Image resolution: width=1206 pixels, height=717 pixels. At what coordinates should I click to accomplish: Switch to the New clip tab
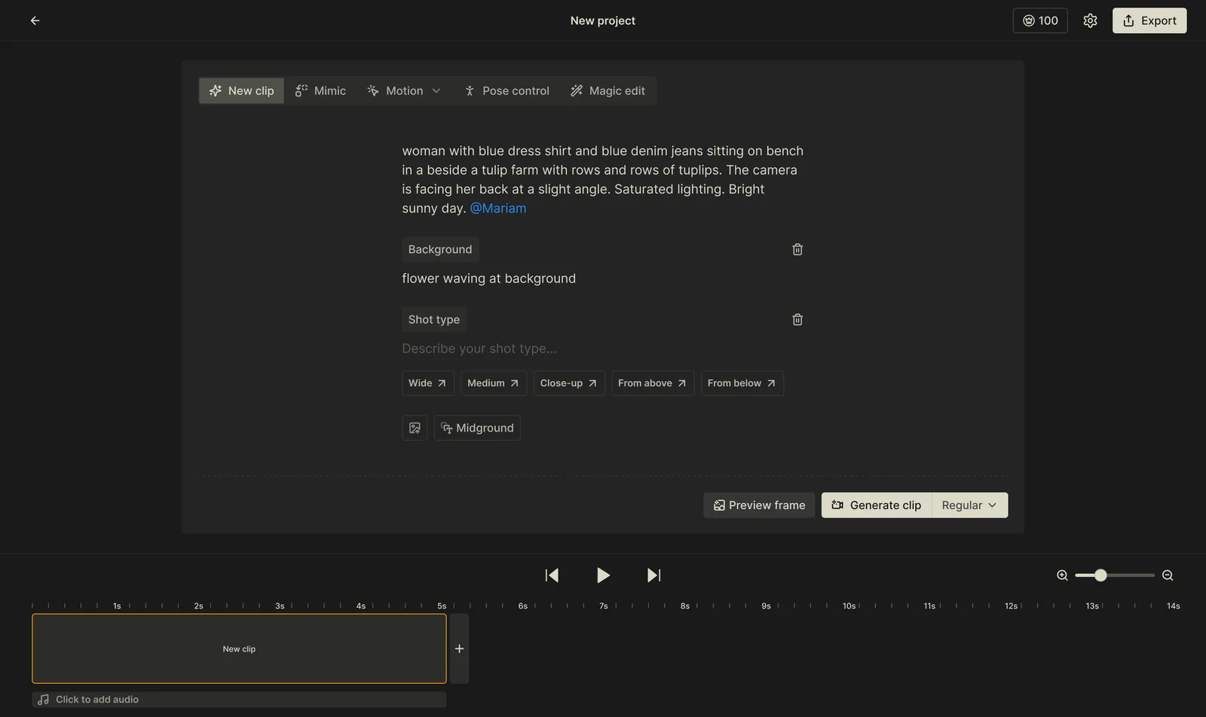[x=241, y=90]
